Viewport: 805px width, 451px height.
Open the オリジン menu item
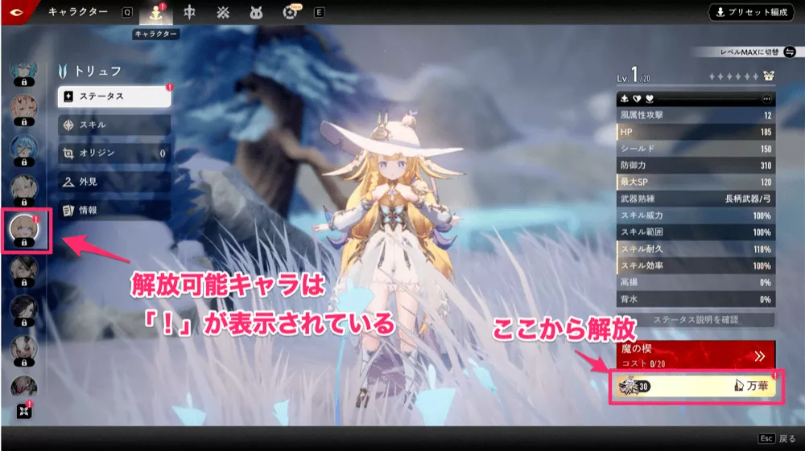click(x=114, y=153)
